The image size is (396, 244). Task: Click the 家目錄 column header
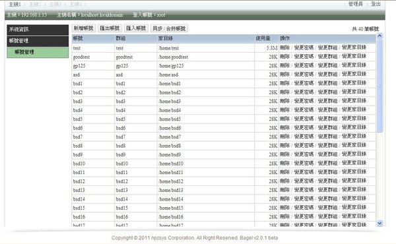point(206,38)
